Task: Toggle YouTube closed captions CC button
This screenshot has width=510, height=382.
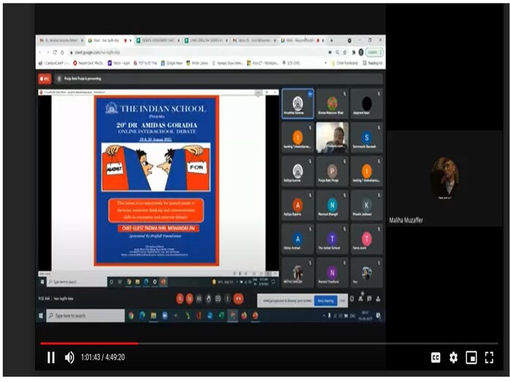Action: (x=436, y=358)
